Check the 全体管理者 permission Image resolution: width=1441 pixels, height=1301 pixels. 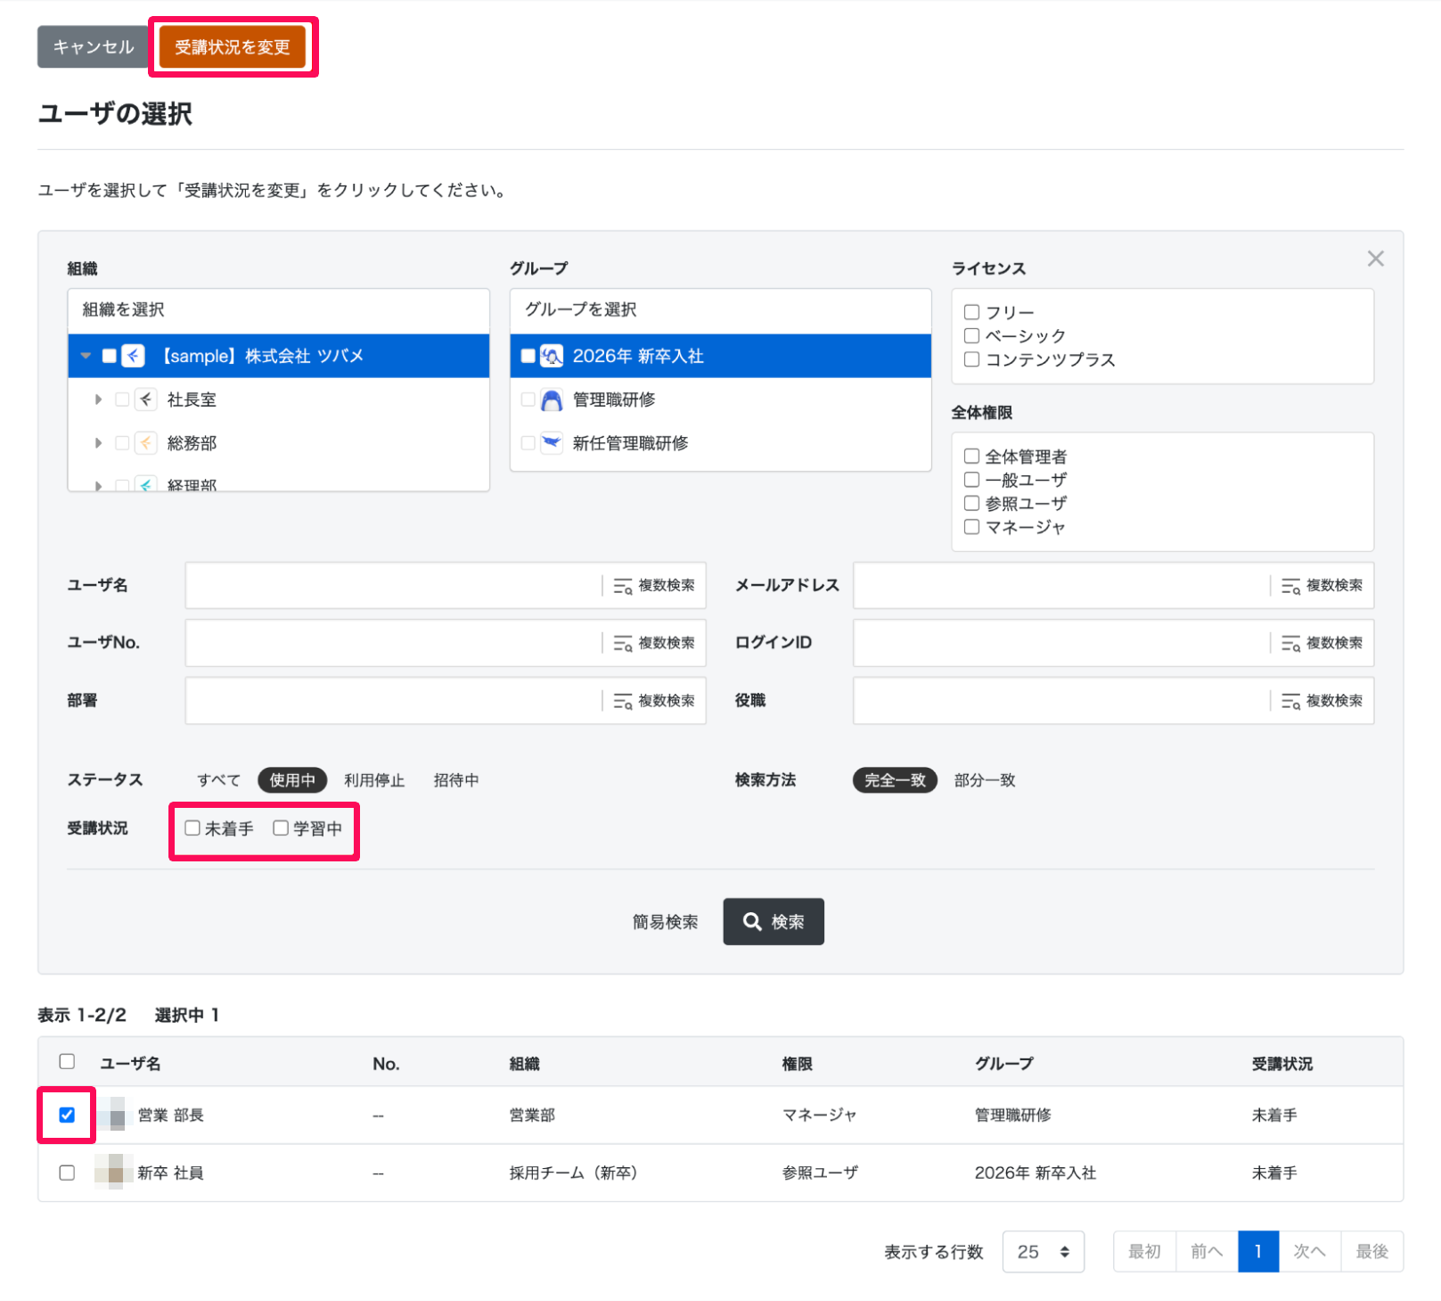(971, 457)
